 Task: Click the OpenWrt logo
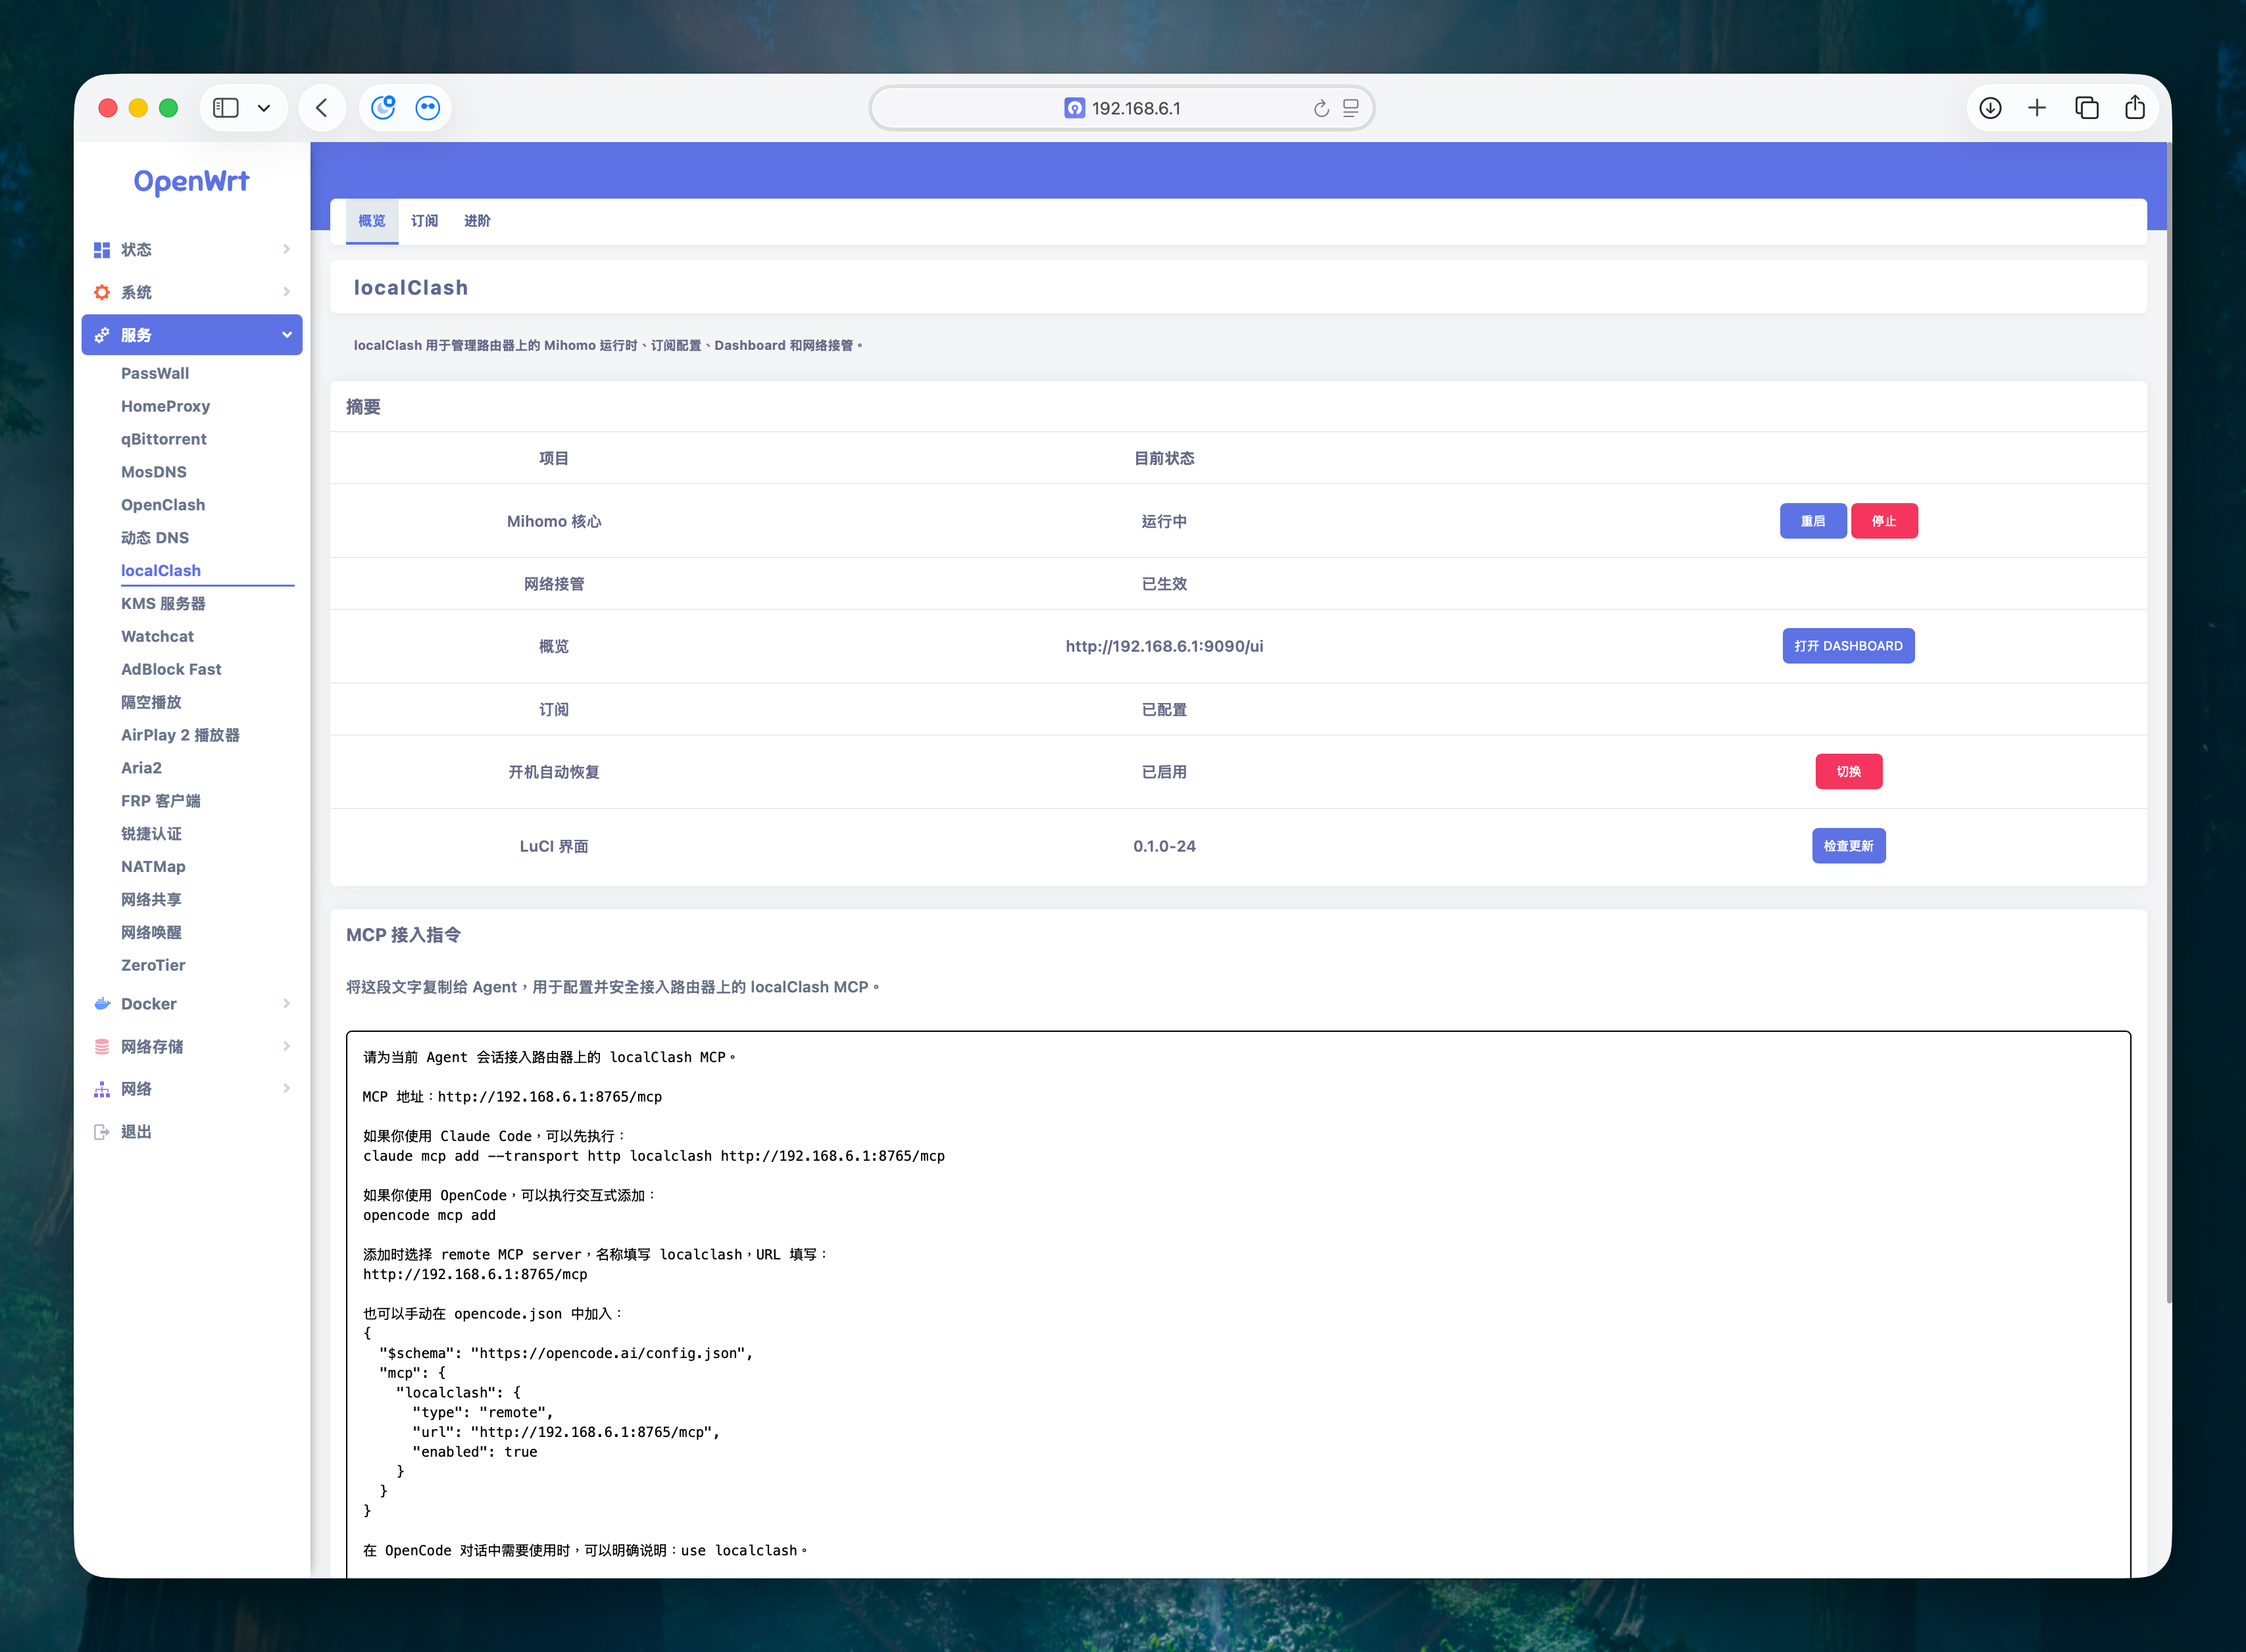191,181
